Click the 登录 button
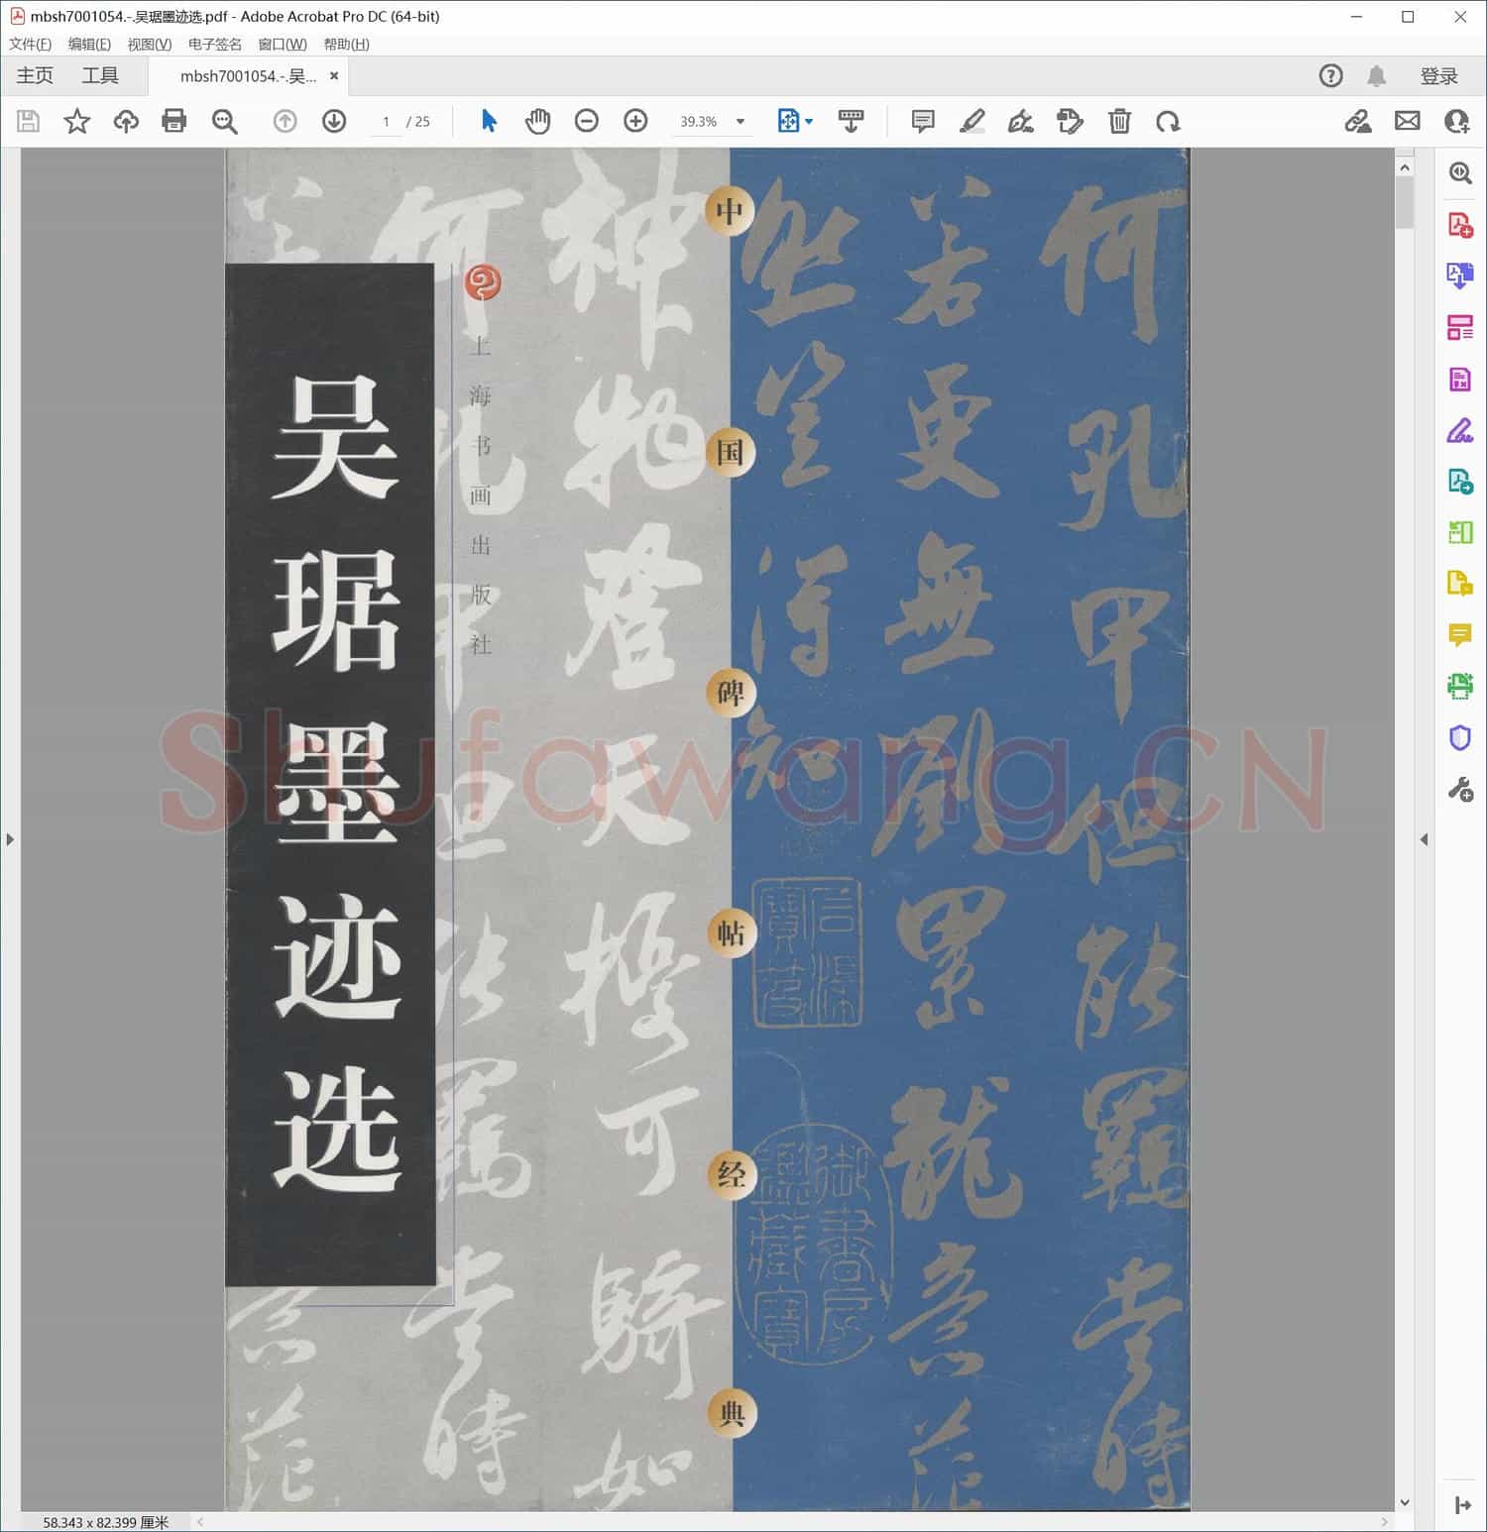 1439,75
